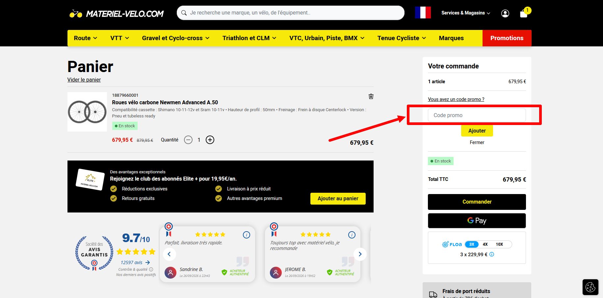Select the 4X installment option
The height and width of the screenshot is (298, 603).
(x=485, y=244)
